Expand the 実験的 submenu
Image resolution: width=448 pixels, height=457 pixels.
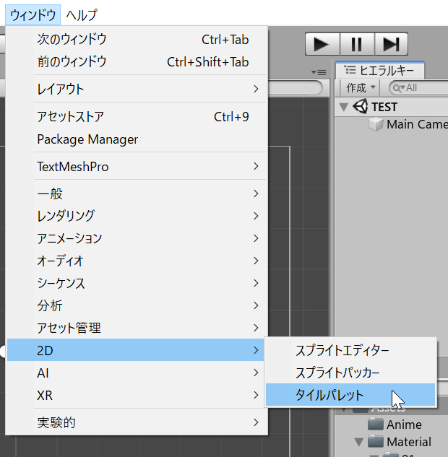coord(137,422)
